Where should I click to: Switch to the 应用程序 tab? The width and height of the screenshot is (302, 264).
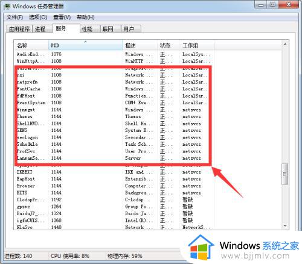(19, 29)
